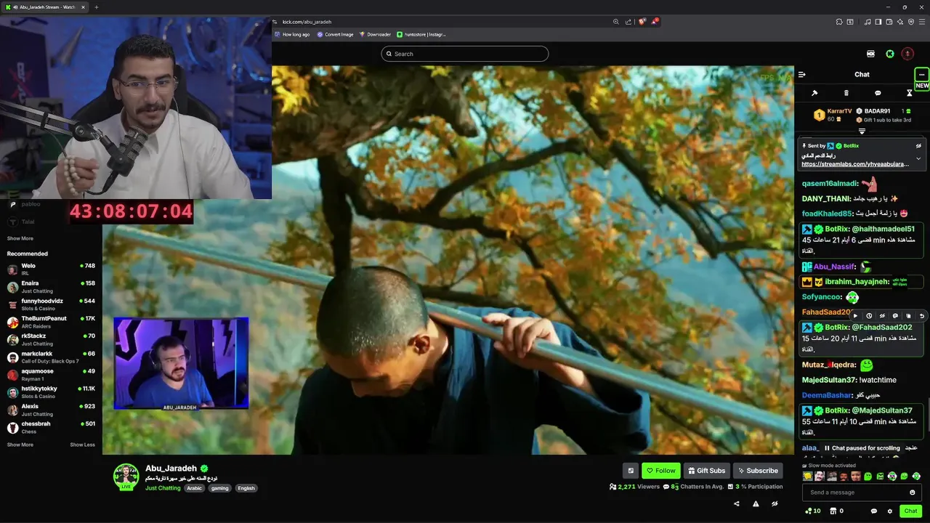
Task: Collapse the chat panel with arrow icon
Action: [x=801, y=74]
